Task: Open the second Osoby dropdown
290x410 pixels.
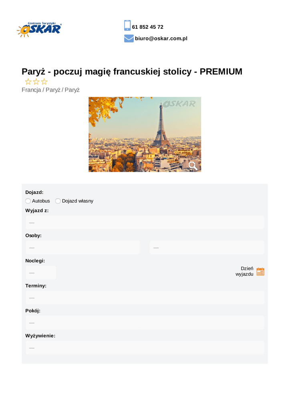Action: coord(207,247)
